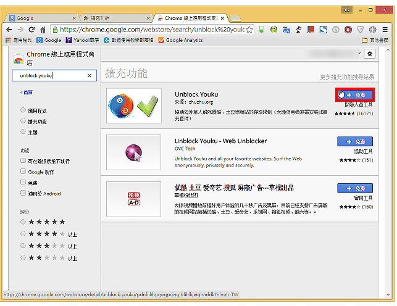Image resolution: width=397 pixels, height=306 pixels.
Task: Click the address bar URL
Action: click(x=152, y=30)
